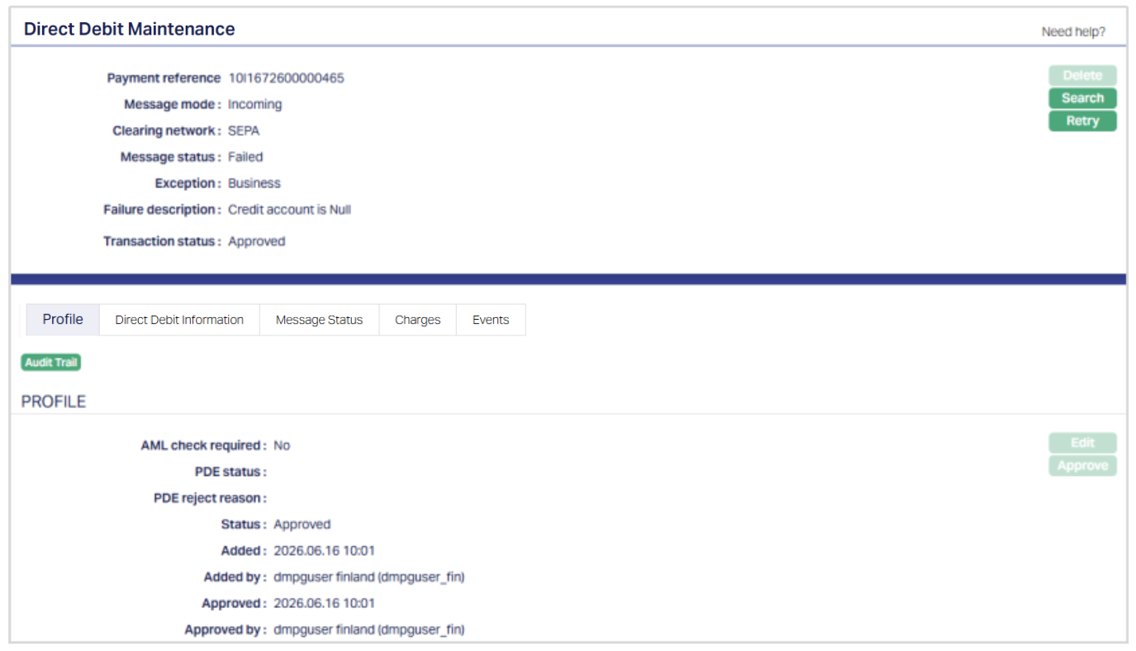Click the PROFILE section heading
This screenshot has height=651, width=1136.
coord(54,402)
